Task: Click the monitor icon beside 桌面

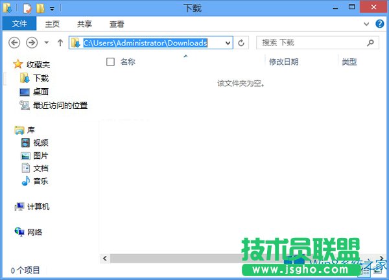Action: pos(25,92)
